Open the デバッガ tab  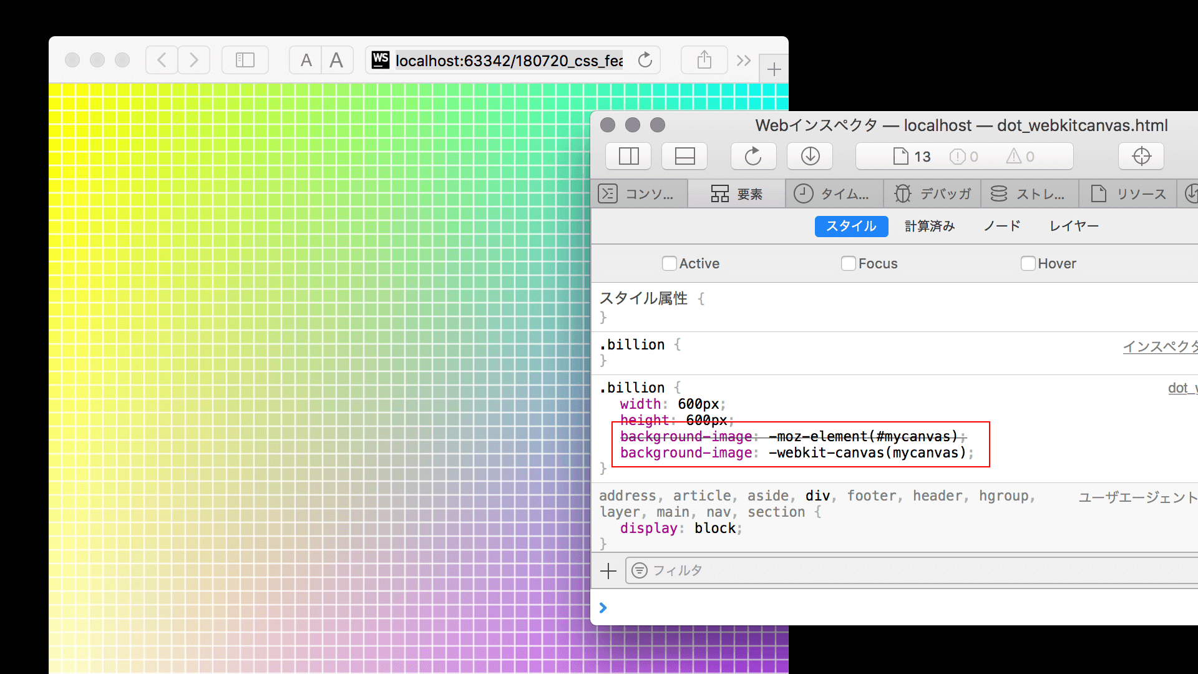[932, 193]
